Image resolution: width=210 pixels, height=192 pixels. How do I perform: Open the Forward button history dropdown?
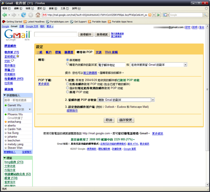(x=19, y=15)
